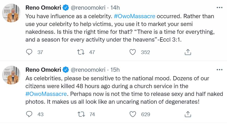This screenshot has height=125, width=227.
Task: Open more options for the 14h tweet
Action: click(220, 8)
